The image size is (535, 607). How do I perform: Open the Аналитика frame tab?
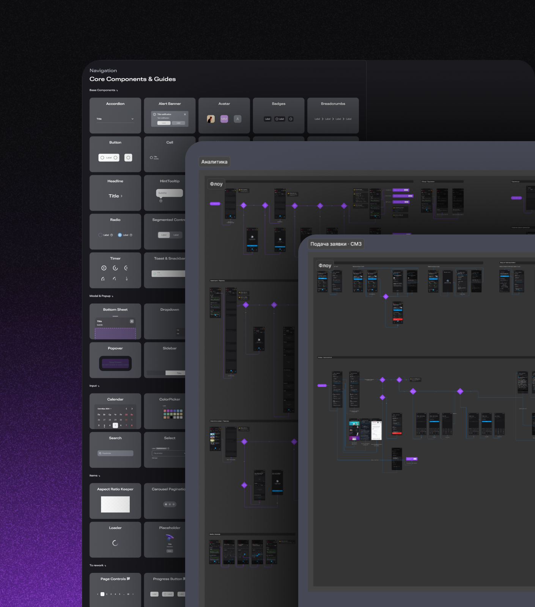point(214,162)
